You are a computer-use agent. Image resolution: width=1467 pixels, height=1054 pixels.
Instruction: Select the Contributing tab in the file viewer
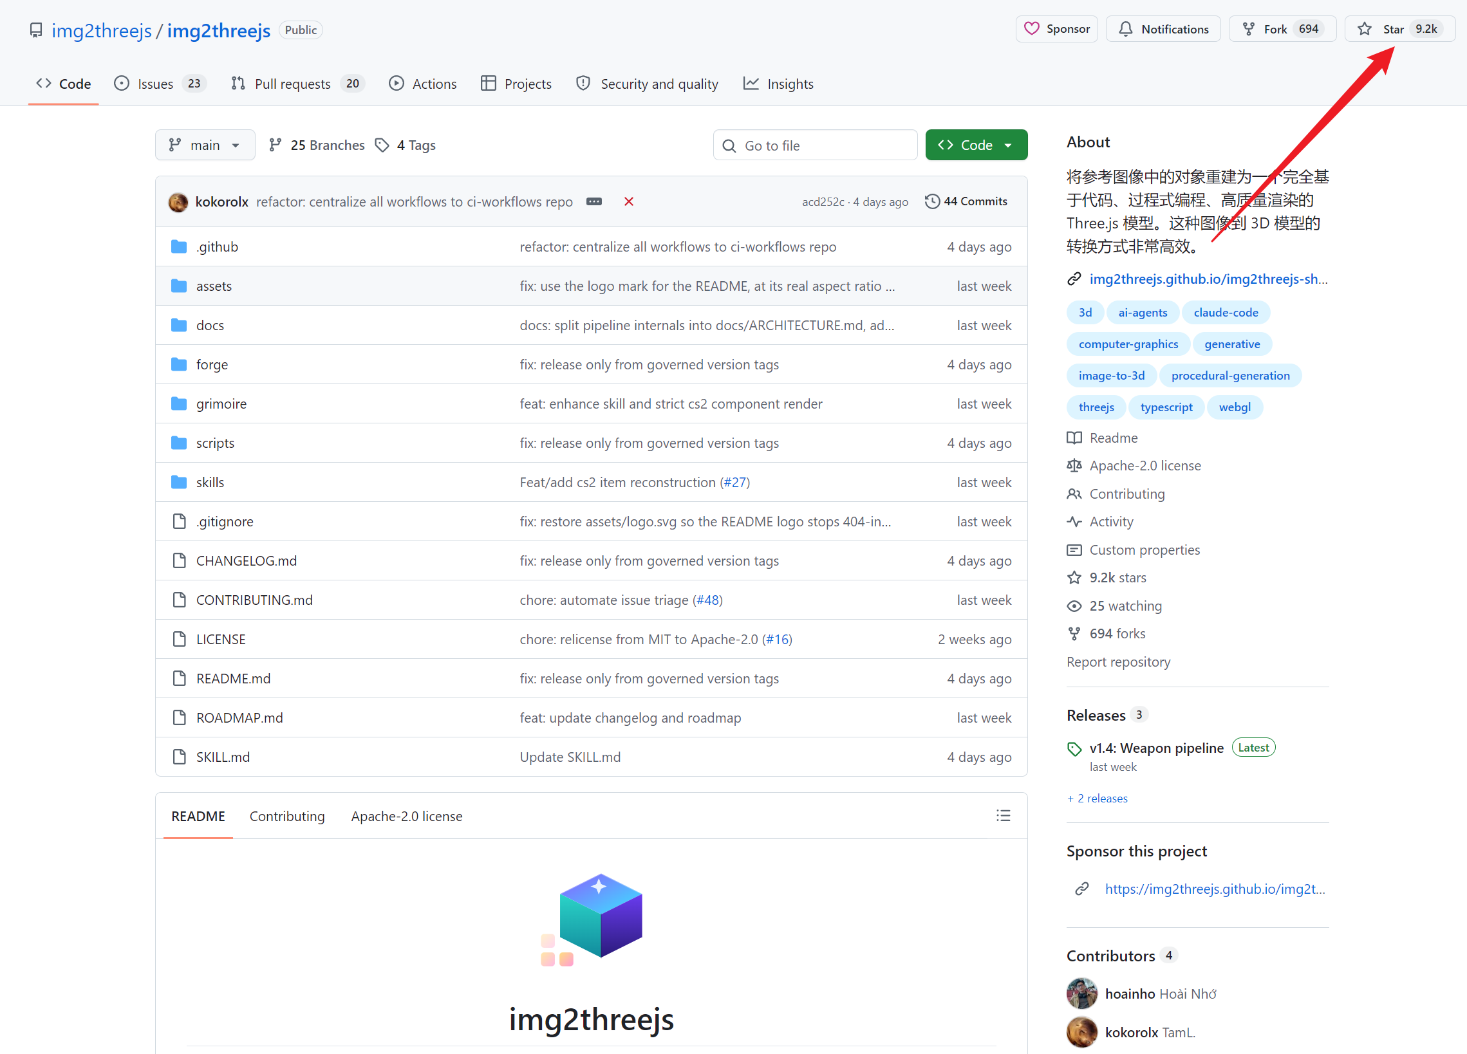287,816
